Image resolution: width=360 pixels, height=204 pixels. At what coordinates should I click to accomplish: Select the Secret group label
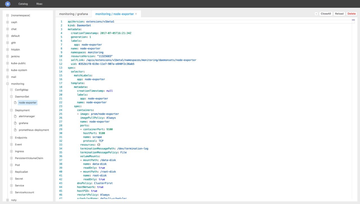(x=19, y=179)
